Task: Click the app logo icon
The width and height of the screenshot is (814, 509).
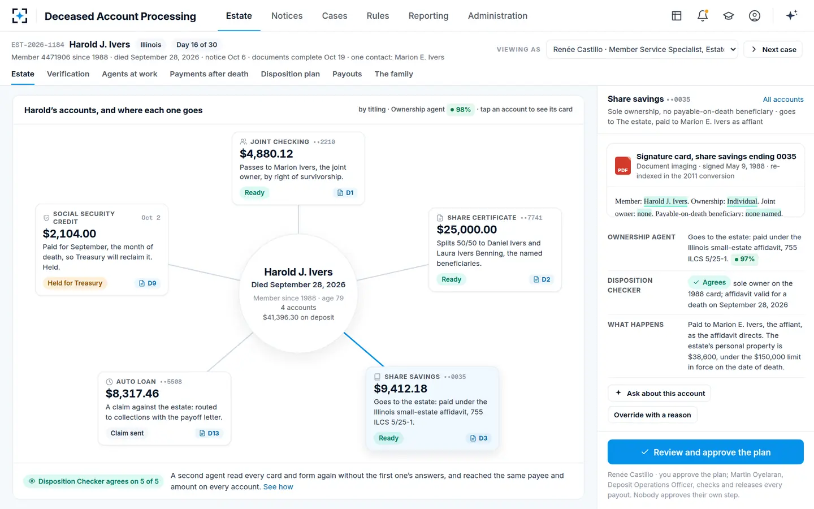Action: click(20, 16)
